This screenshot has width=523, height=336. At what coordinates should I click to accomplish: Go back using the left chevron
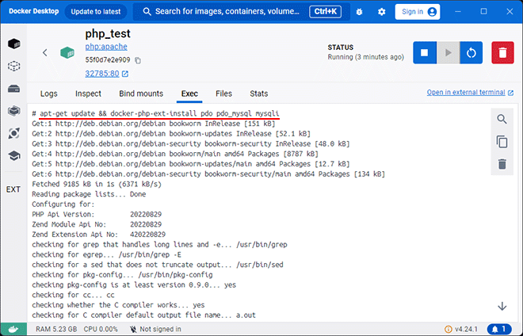tap(45, 52)
